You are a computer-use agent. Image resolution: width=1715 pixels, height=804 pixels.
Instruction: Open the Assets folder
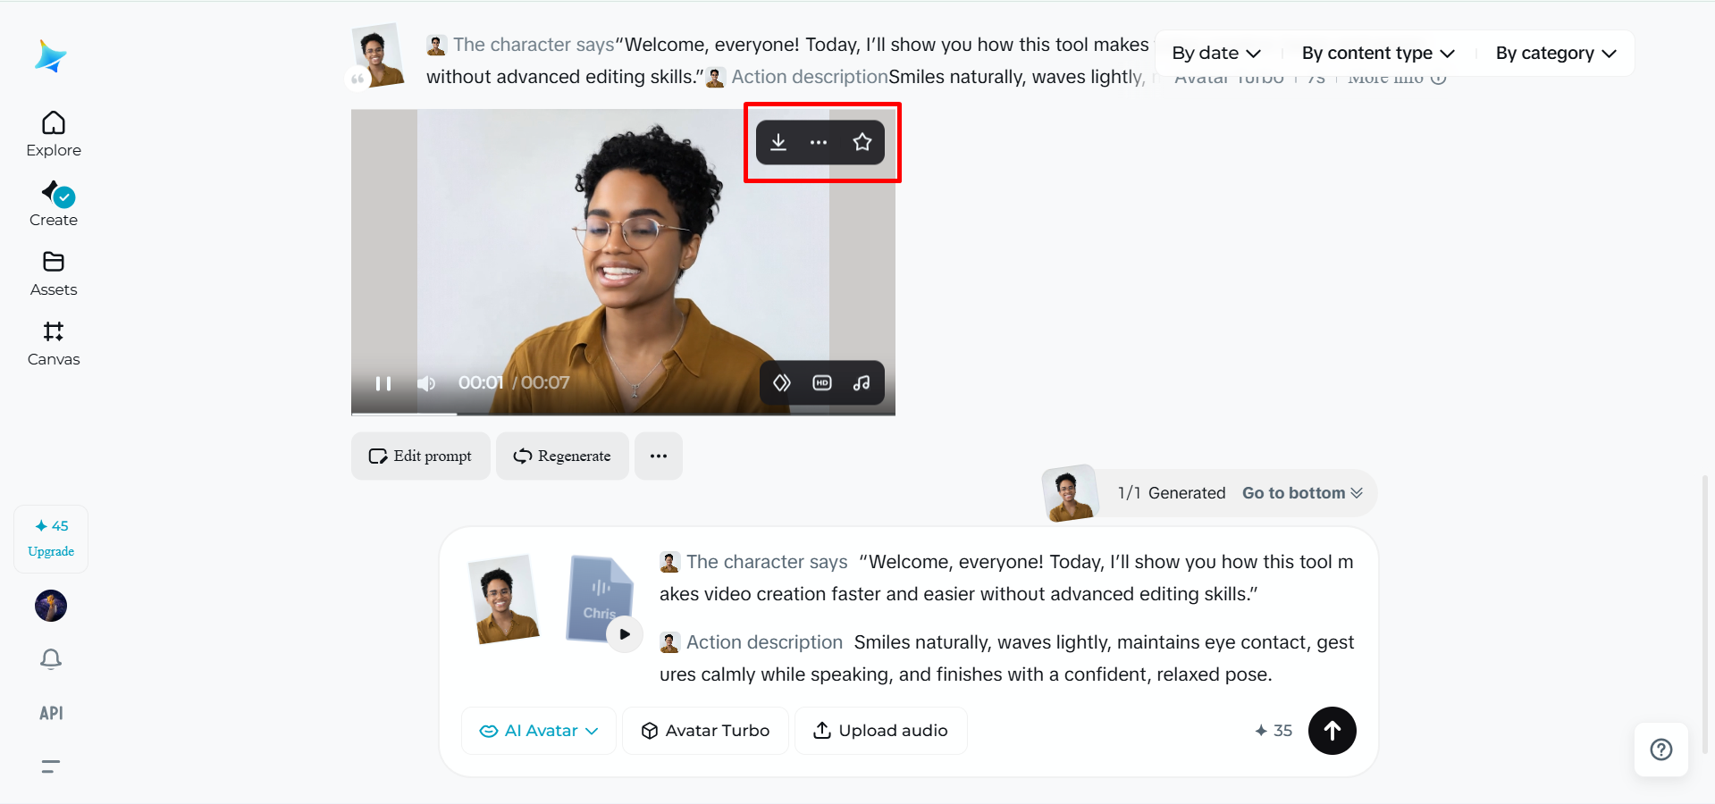(x=54, y=273)
